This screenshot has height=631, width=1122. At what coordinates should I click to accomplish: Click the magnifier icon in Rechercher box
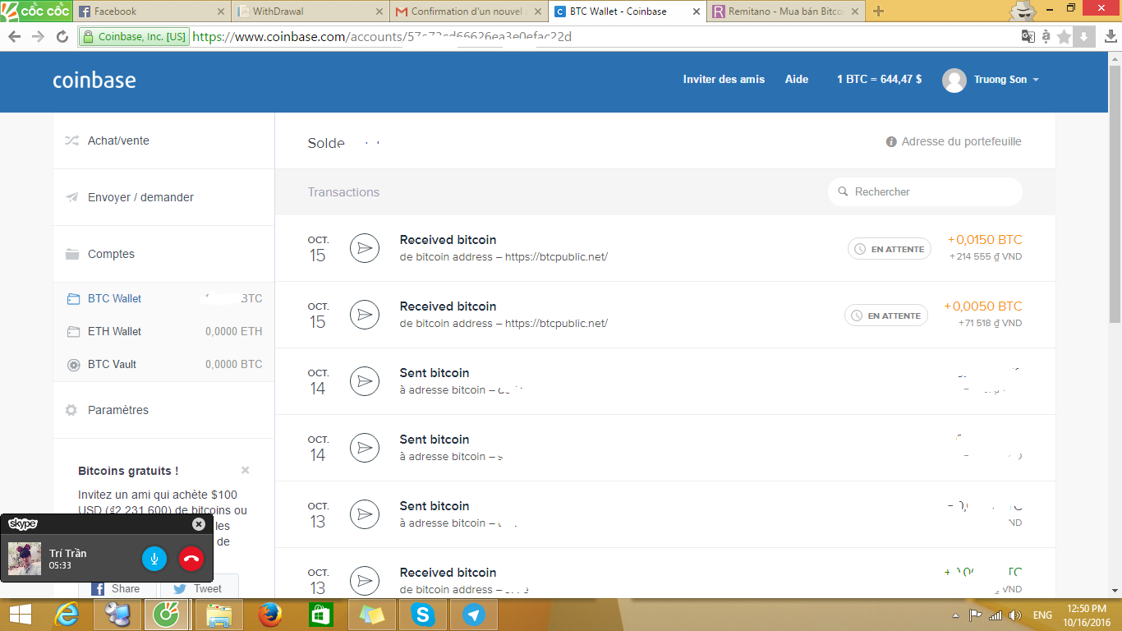(843, 191)
